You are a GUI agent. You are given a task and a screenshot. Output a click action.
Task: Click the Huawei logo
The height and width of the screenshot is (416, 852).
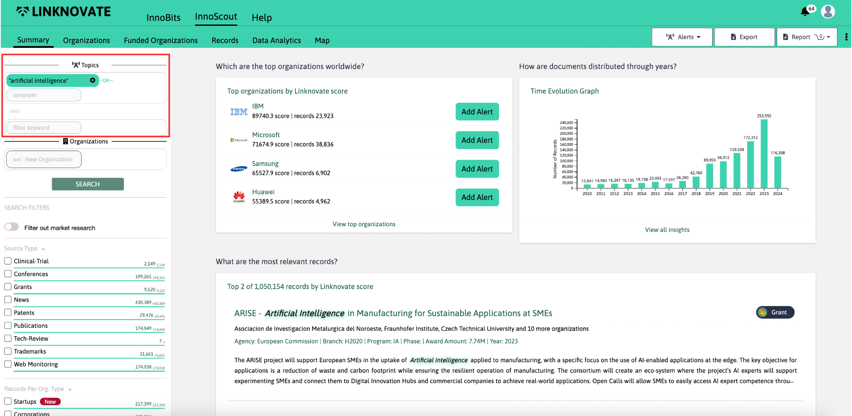click(239, 197)
